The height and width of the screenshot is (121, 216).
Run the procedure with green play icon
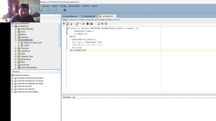[x=83, y=24]
